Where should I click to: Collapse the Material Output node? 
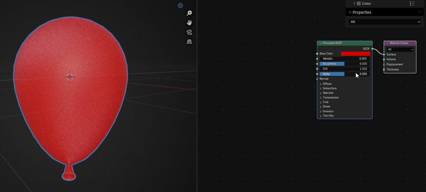click(387, 43)
